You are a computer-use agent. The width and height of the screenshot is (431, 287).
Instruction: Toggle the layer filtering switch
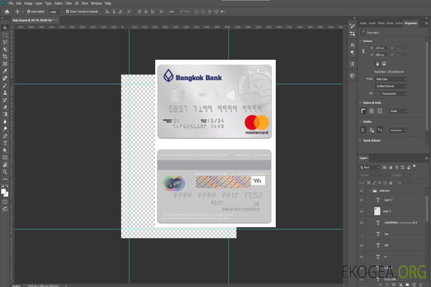[414, 167]
